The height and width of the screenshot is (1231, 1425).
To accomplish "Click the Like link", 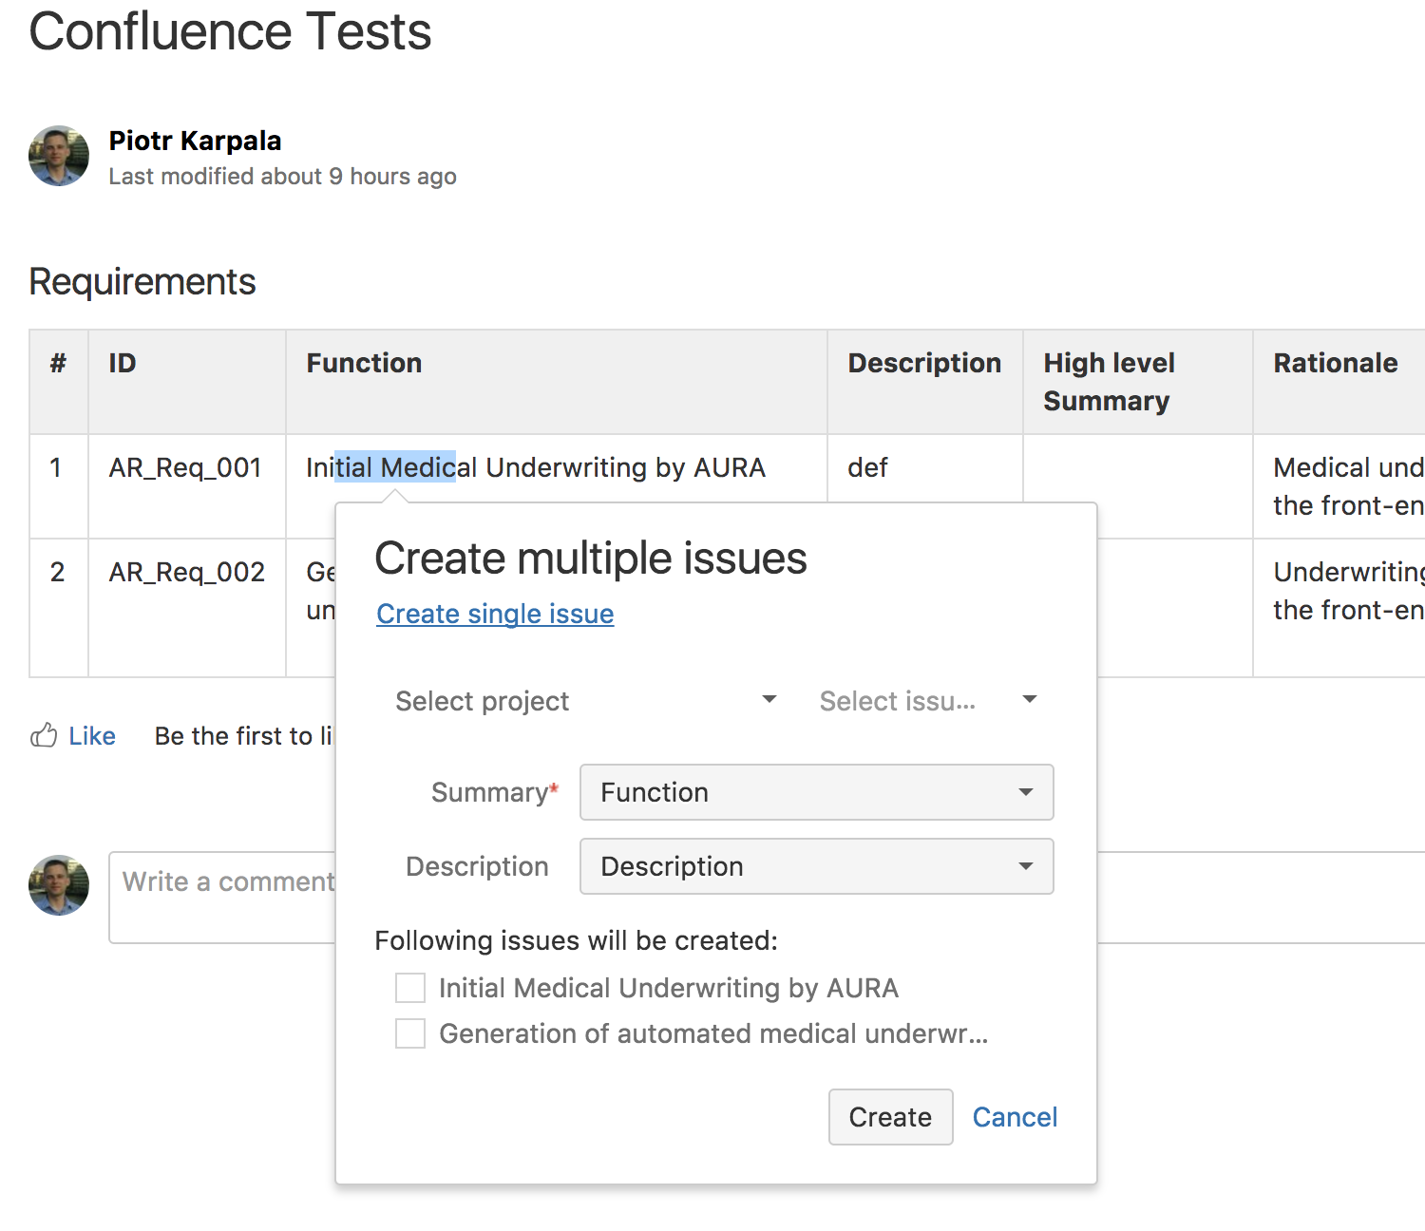I will tap(92, 736).
